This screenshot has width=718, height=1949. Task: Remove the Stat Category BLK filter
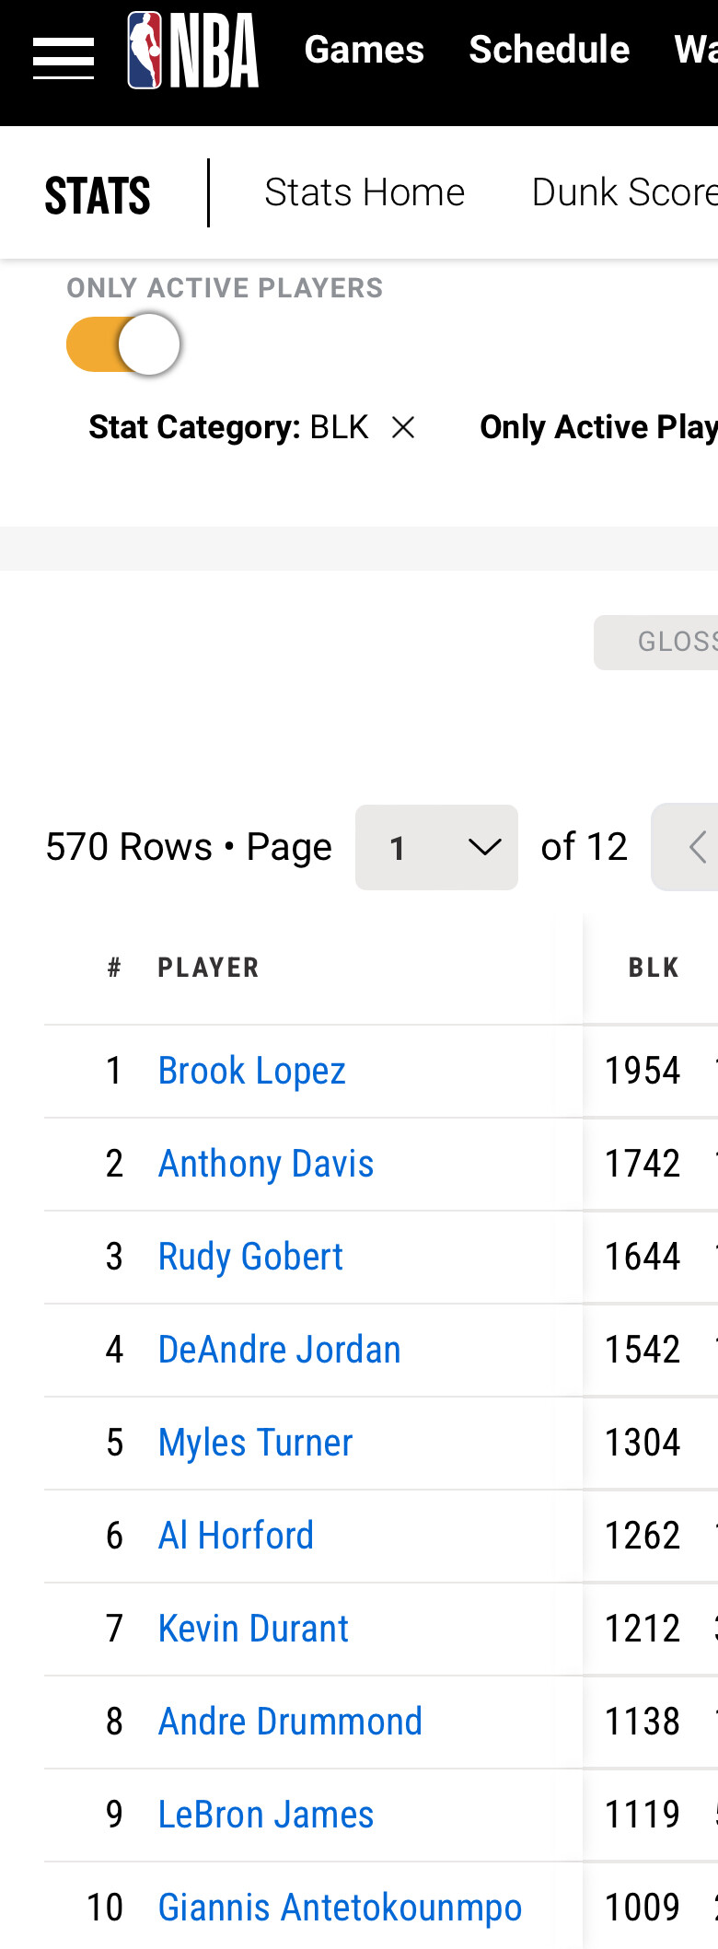tap(403, 427)
